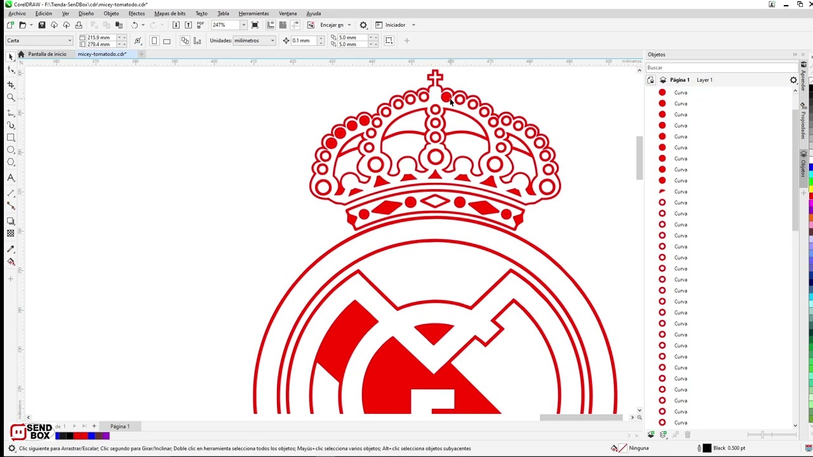Open the options gear in main toolbar
Image resolution: width=813 pixels, height=457 pixels.
point(363,25)
